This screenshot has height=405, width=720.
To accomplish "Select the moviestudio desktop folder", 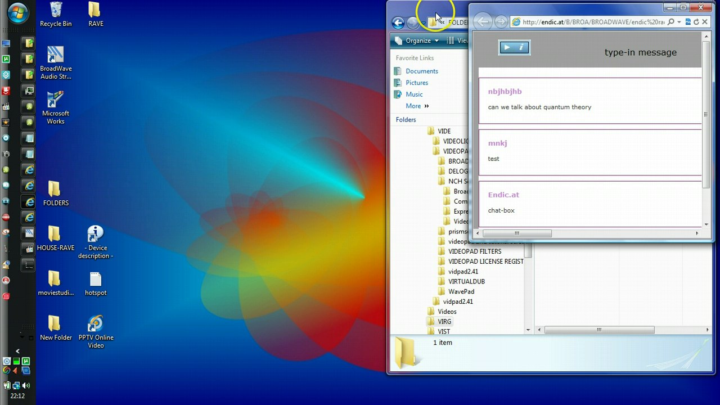I will [56, 283].
